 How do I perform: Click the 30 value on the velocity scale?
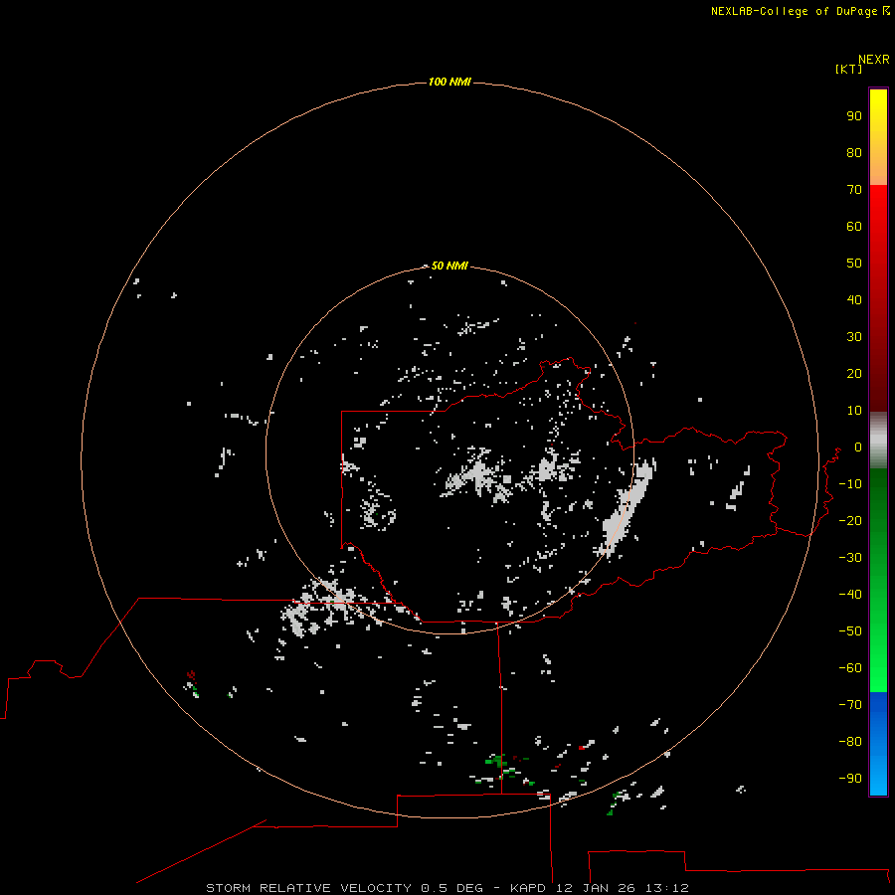(854, 337)
